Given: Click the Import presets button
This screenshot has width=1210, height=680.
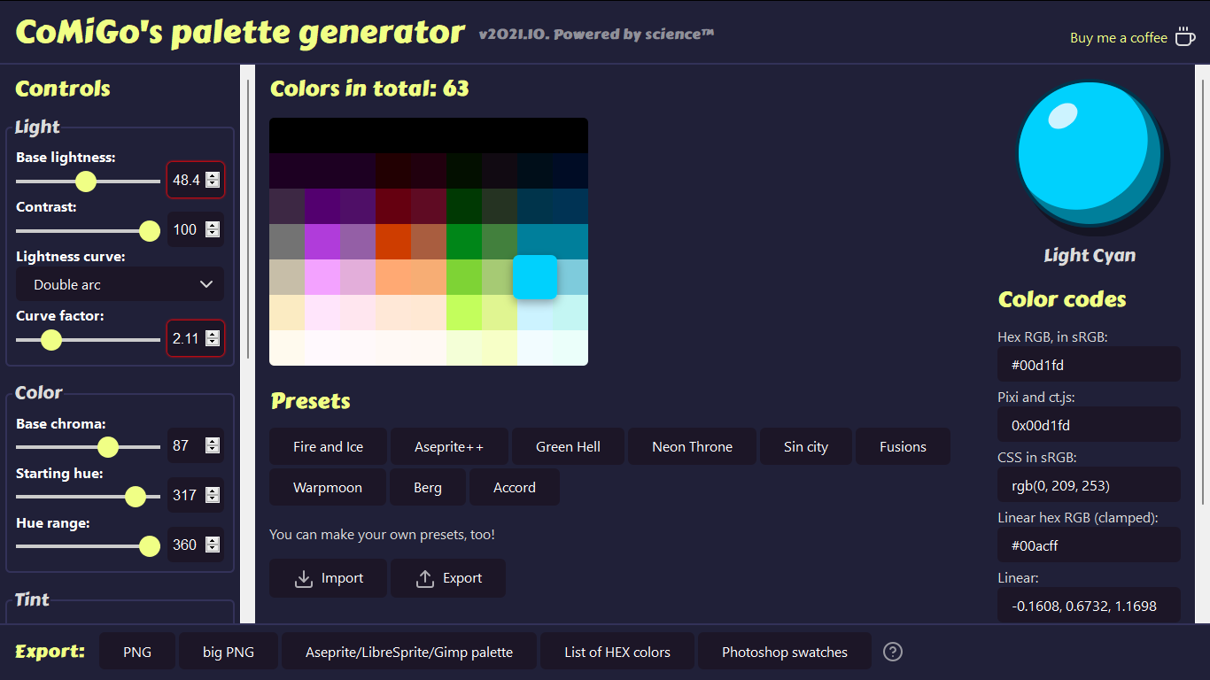Looking at the screenshot, I should click(x=328, y=578).
